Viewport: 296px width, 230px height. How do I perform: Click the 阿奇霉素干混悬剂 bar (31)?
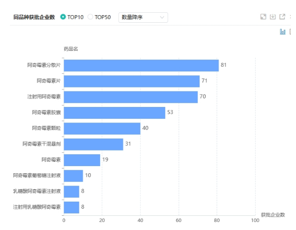[94, 144]
